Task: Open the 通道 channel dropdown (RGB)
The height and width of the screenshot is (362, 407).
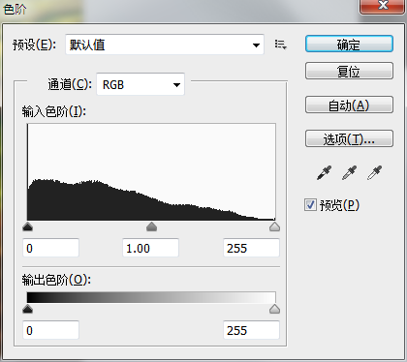Action: [141, 84]
